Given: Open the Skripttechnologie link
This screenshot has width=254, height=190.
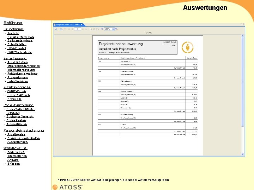Looking at the screenshot, I should point(19,52).
